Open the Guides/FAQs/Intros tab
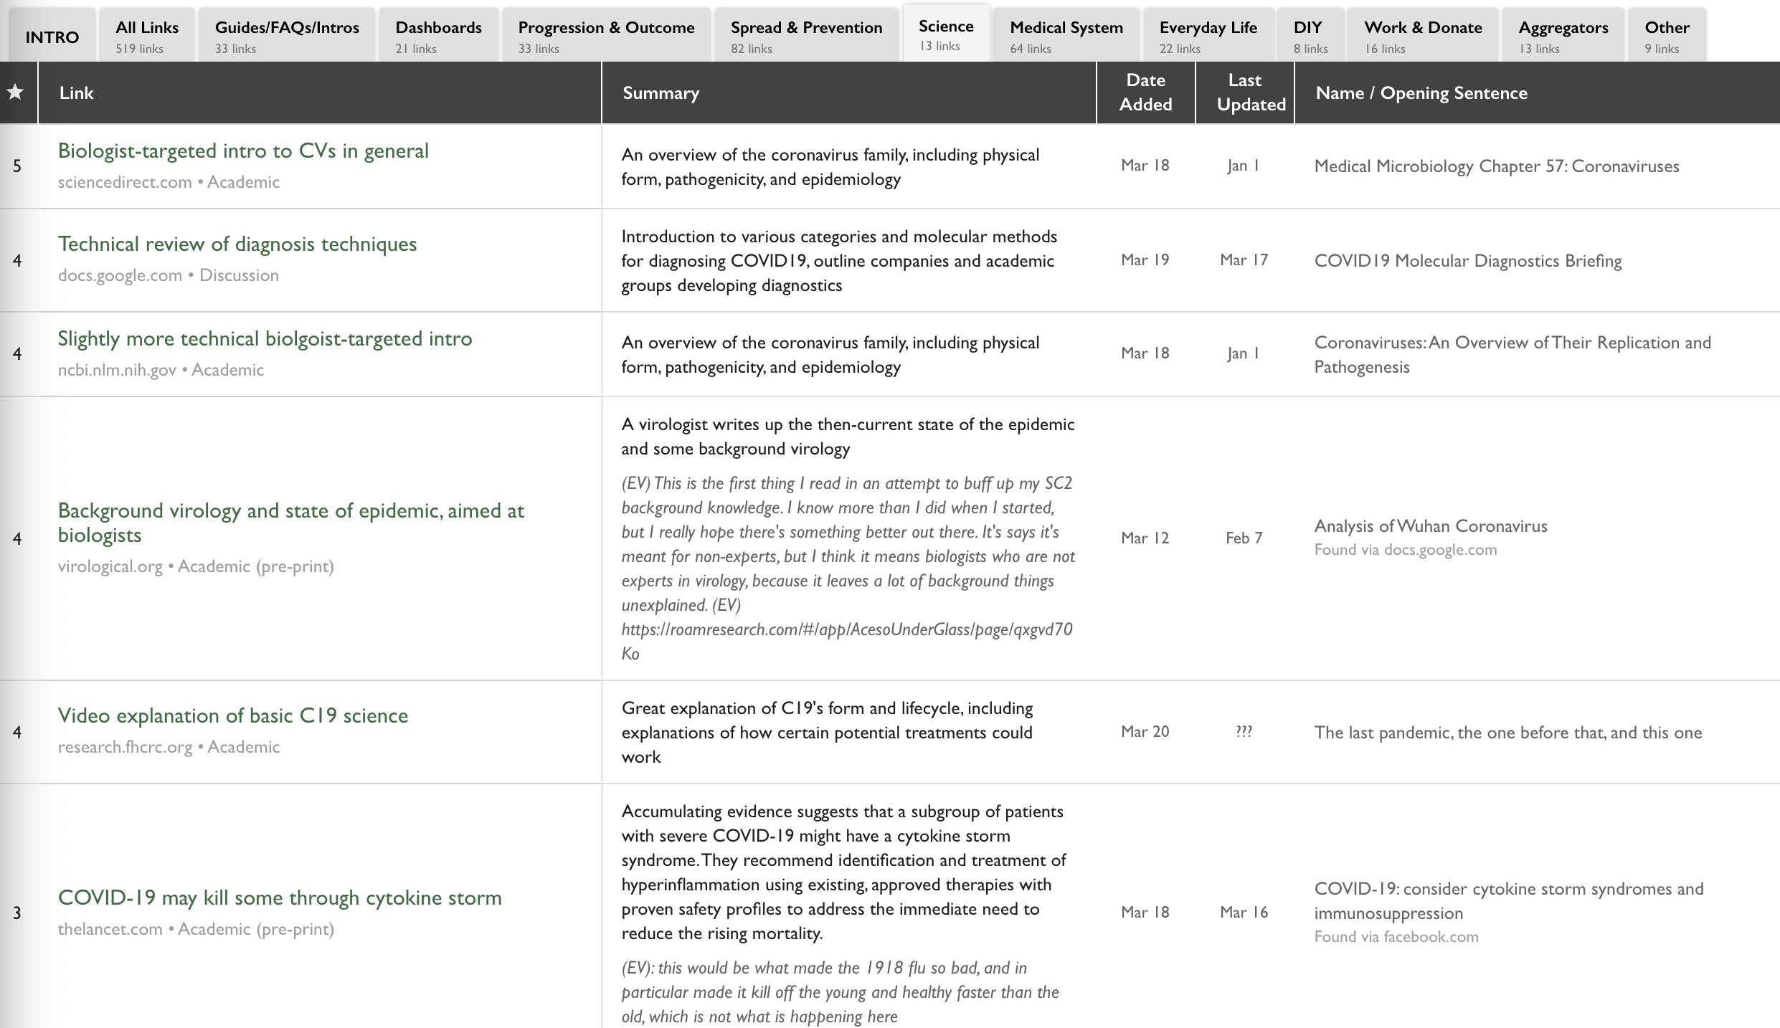The width and height of the screenshot is (1780, 1028). point(287,36)
